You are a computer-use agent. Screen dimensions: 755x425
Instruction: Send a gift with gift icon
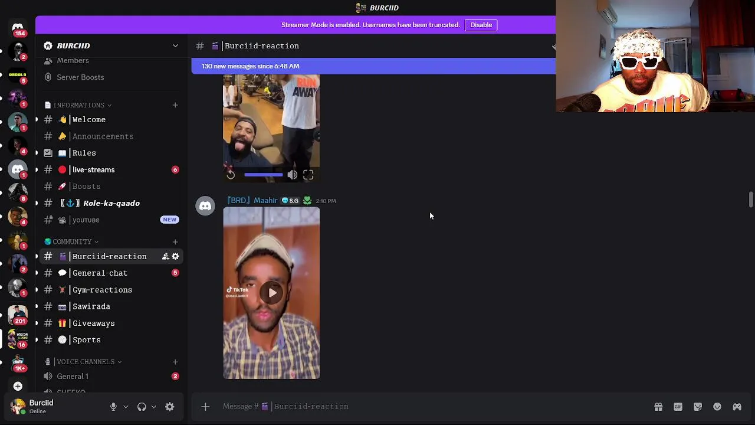tap(658, 407)
